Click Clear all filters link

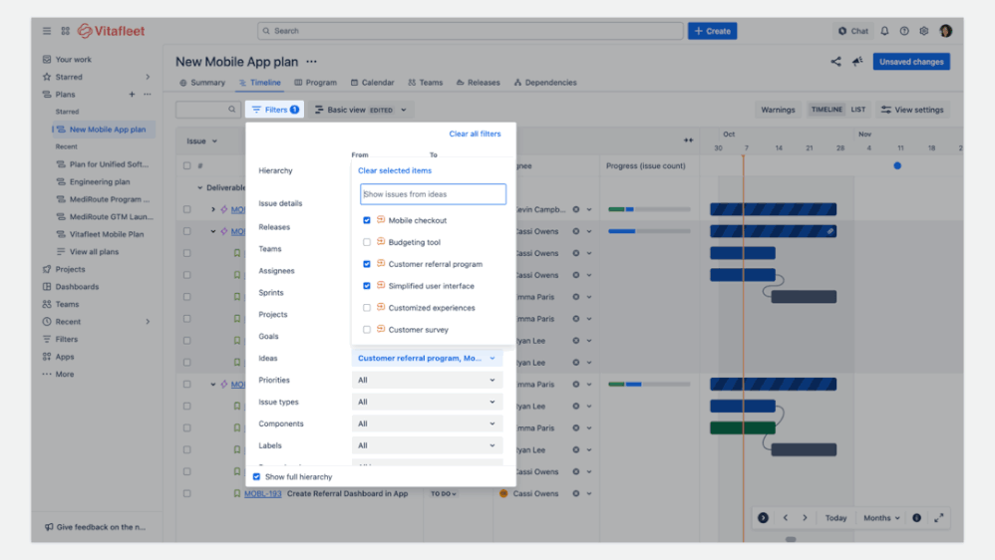(x=475, y=134)
